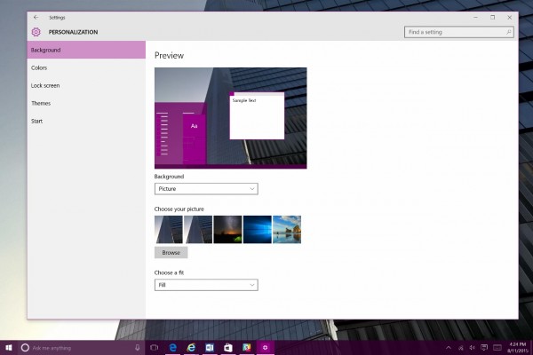Open Action Center notifications icon

click(x=484, y=348)
